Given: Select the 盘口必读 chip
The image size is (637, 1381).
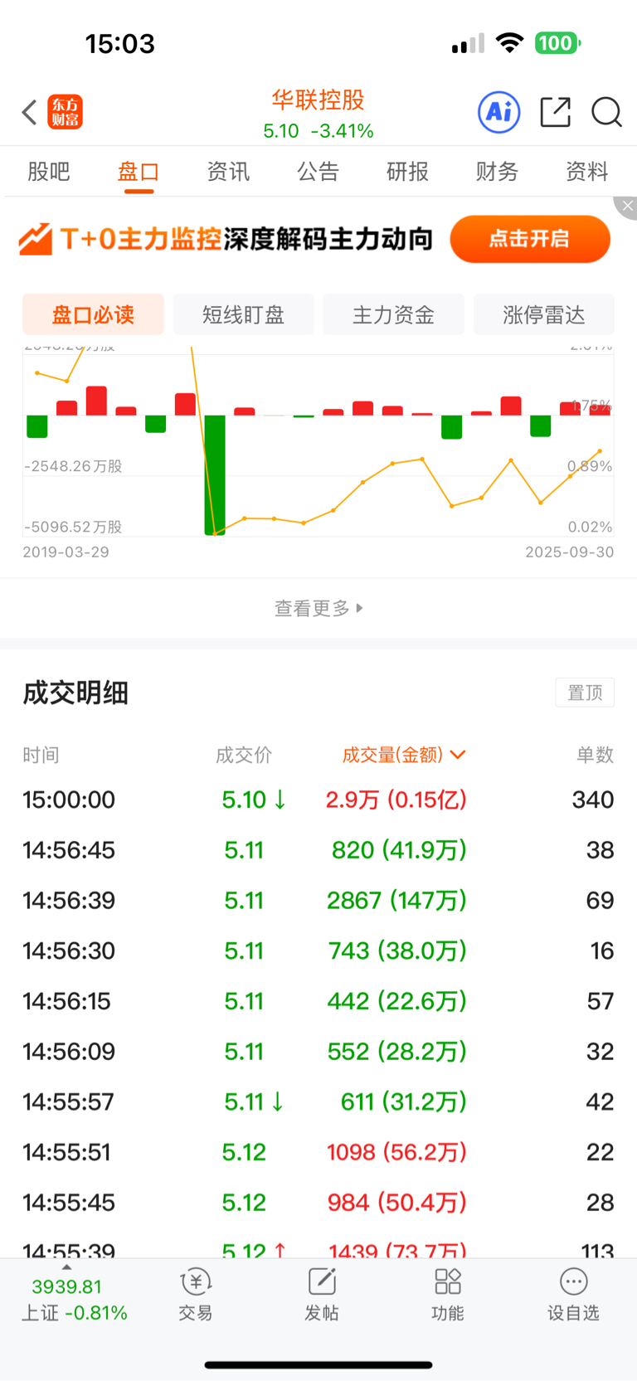Looking at the screenshot, I should (93, 314).
